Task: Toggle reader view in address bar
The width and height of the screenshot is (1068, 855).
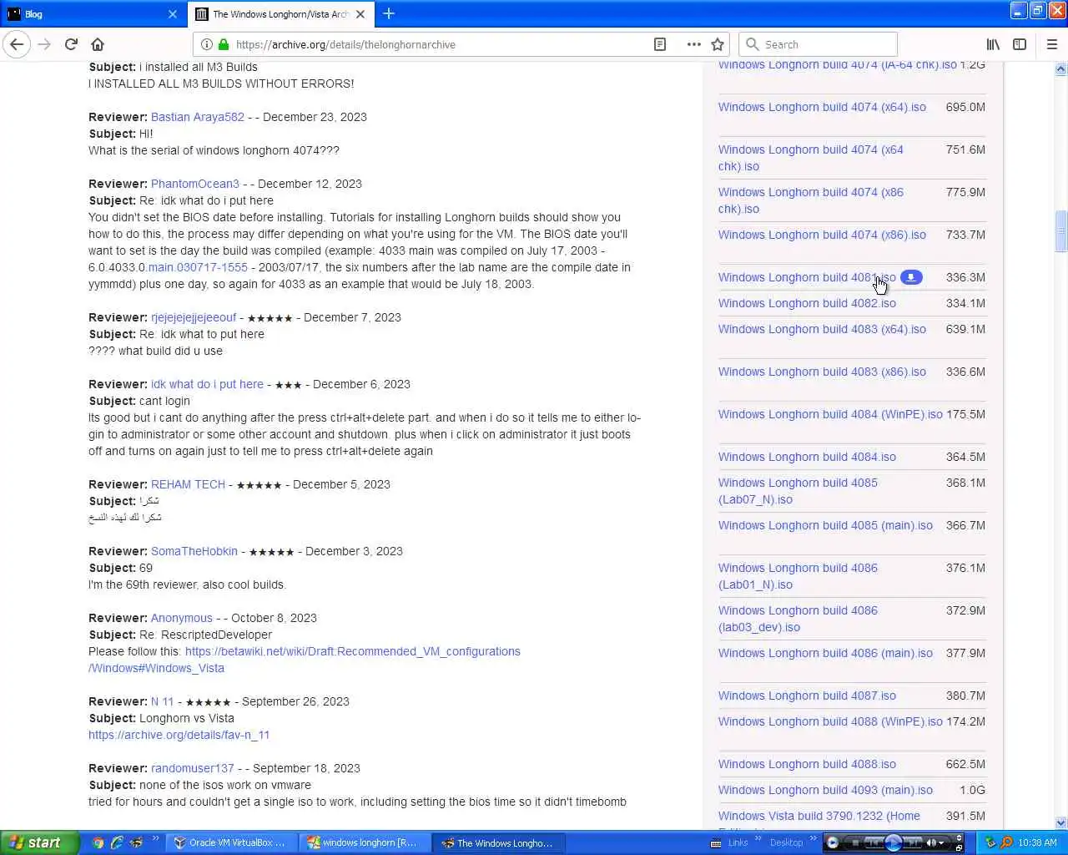Action: (660, 44)
